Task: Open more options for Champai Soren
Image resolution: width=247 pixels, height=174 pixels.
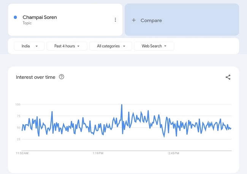Action: (116, 20)
